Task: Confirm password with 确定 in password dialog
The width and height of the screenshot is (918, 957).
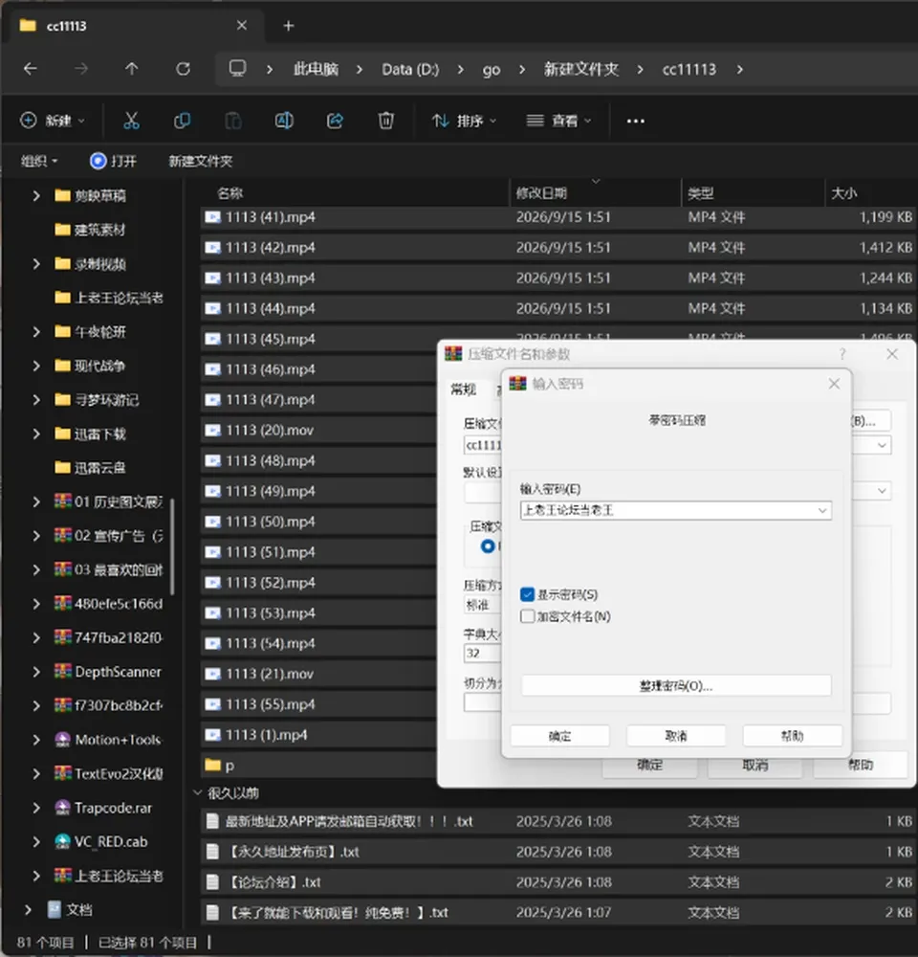Action: tap(560, 736)
